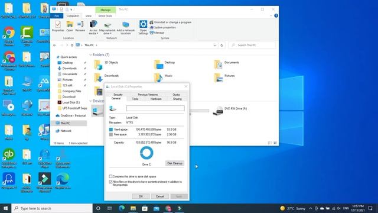Click the Properties icon in the ribbon

pos(58,26)
